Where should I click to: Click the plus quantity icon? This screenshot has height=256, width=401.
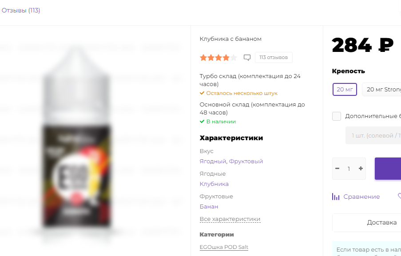(x=361, y=168)
